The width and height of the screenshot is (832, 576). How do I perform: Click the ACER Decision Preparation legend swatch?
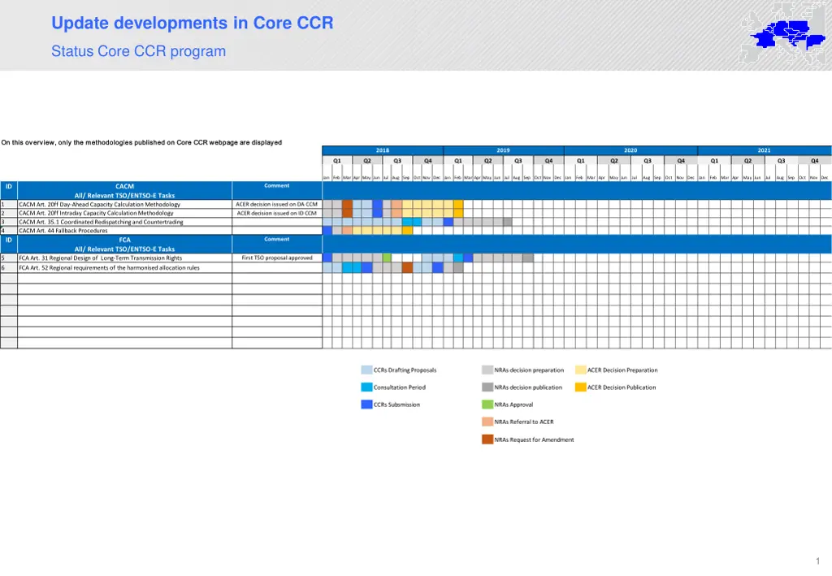click(580, 370)
